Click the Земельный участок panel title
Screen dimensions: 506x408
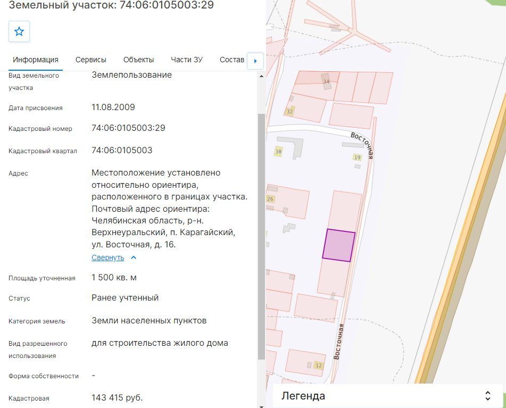tap(111, 5)
